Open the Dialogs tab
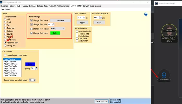This screenshot has width=182, height=104. [x=40, y=6]
